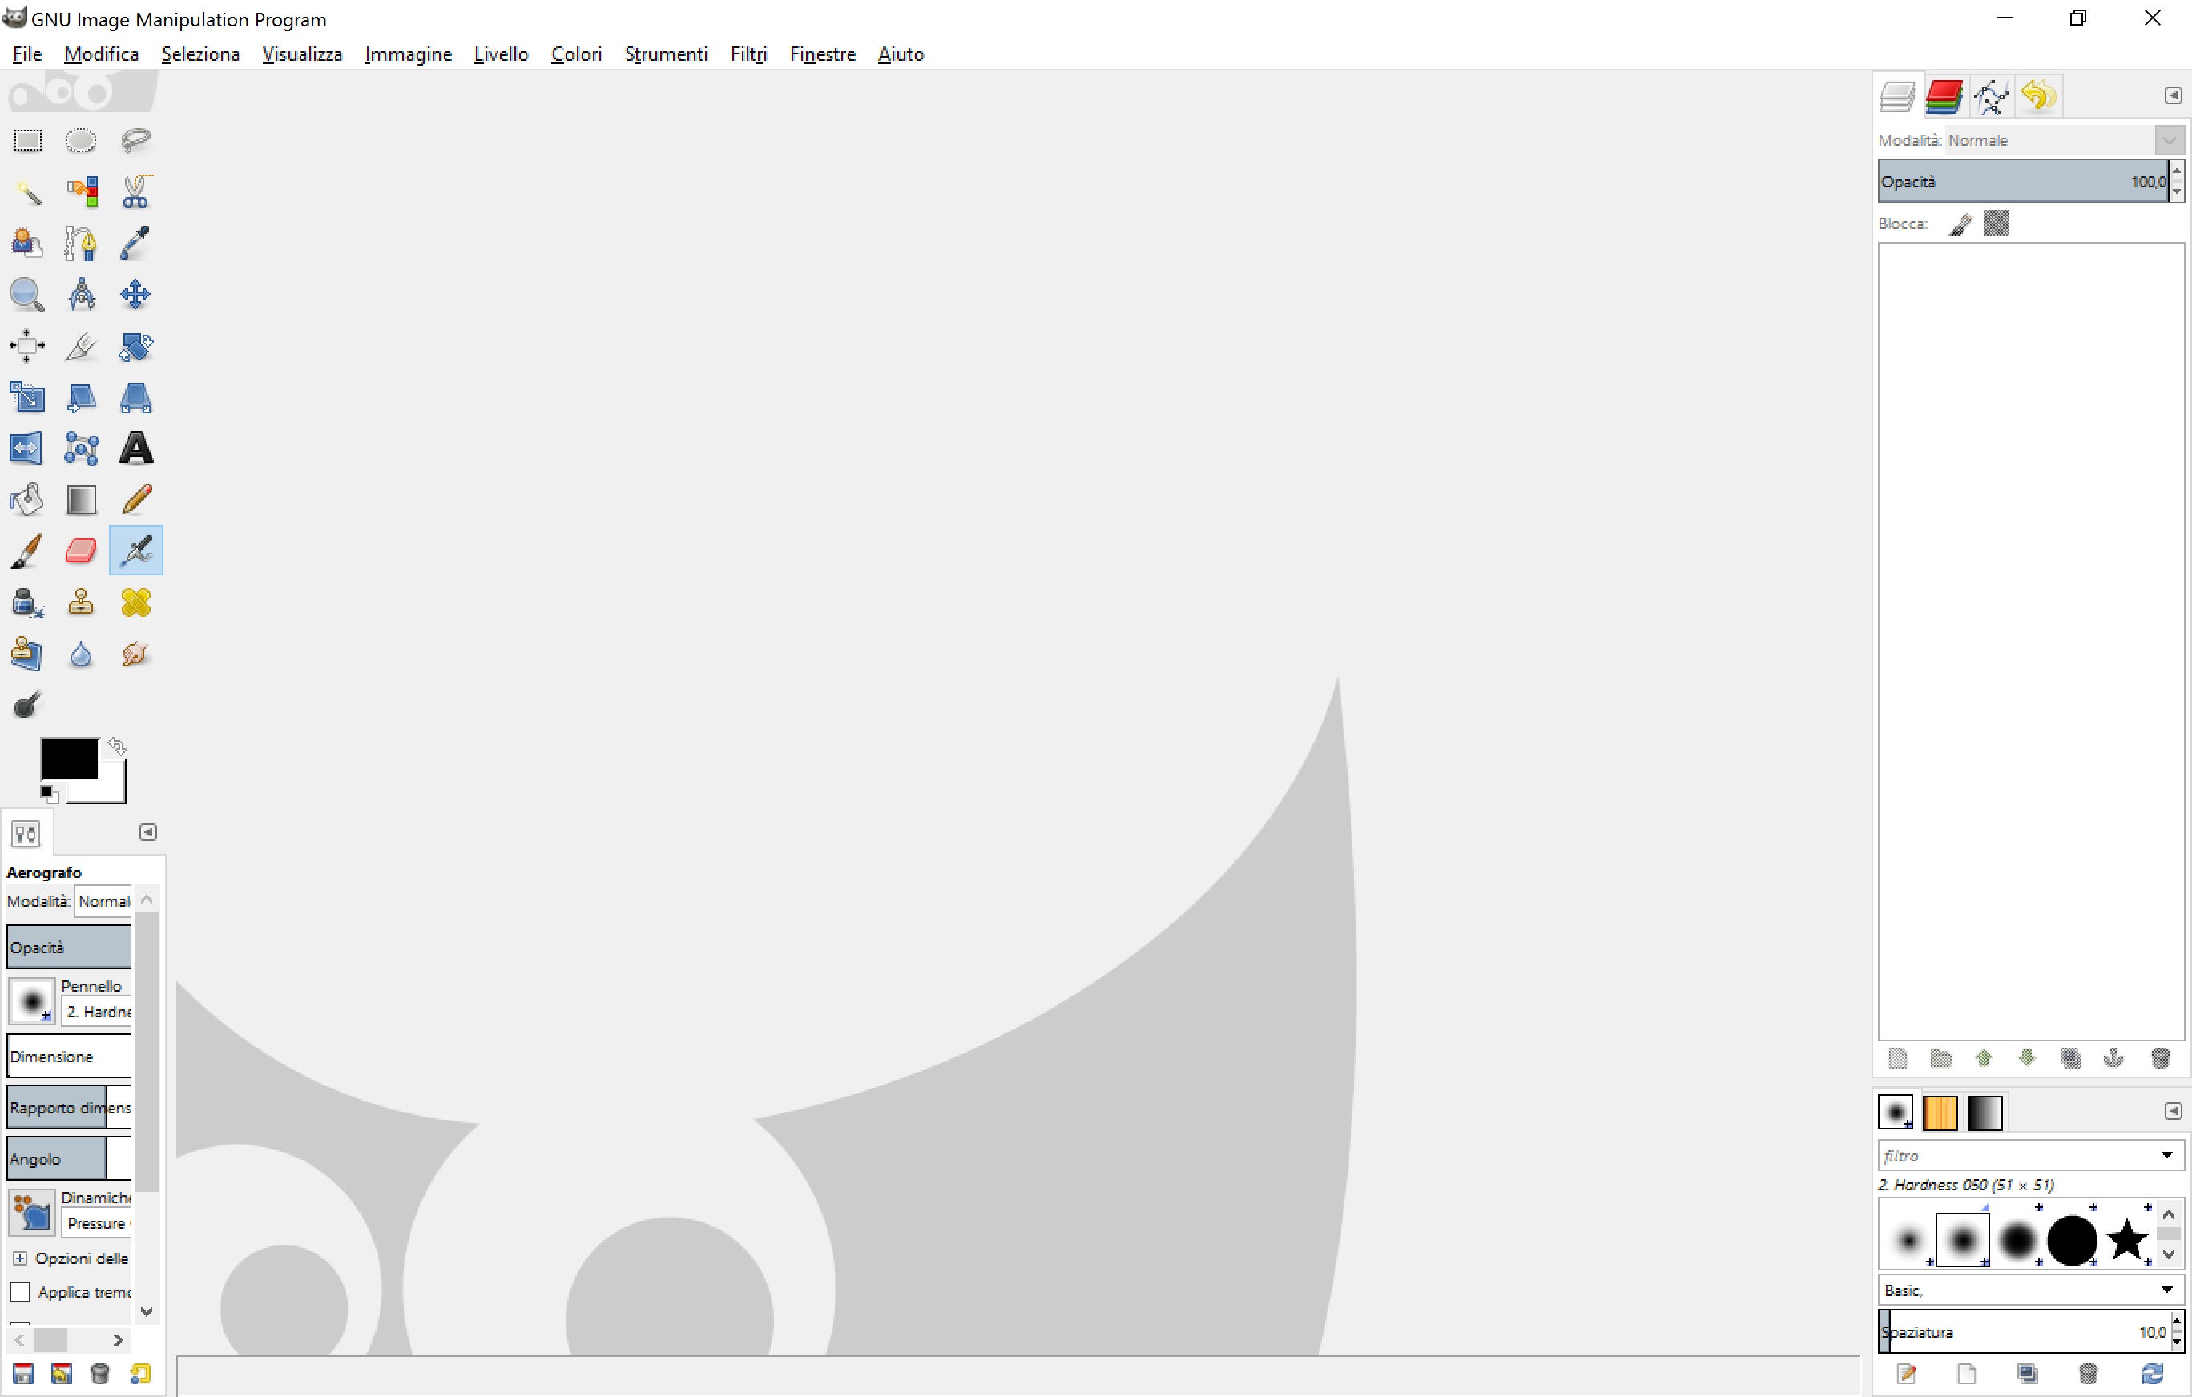Select the Free Select lasso tool

[x=135, y=140]
